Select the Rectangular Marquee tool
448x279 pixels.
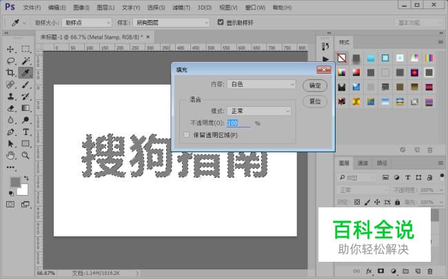click(x=26, y=49)
